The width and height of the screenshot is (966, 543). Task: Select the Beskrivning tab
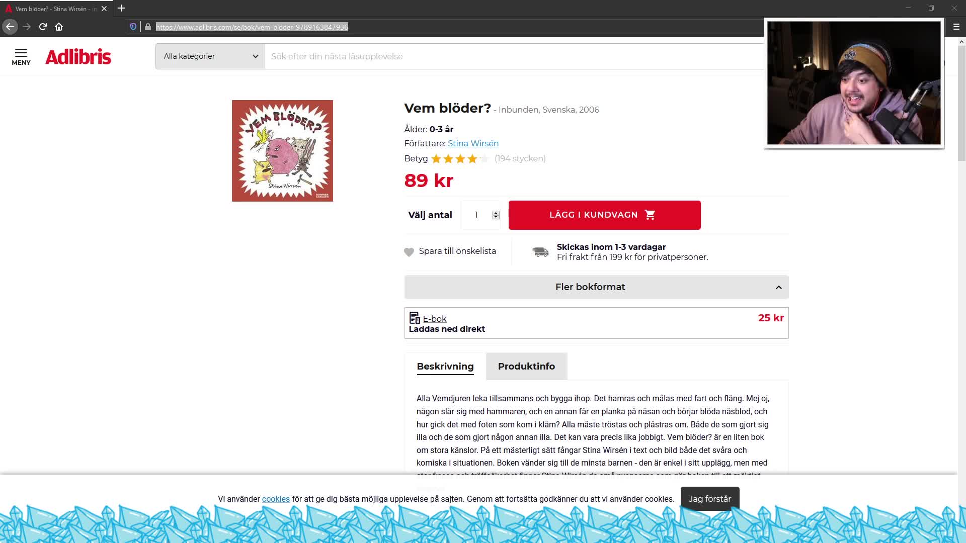tap(445, 366)
